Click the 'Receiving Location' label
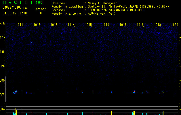 tap(67, 7)
